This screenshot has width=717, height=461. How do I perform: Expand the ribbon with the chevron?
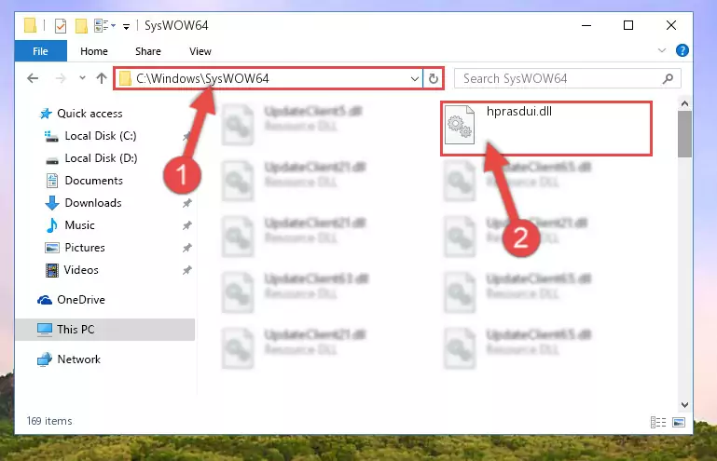[662, 50]
